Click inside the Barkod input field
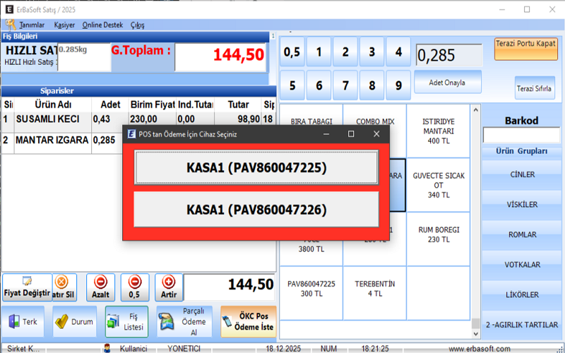 pos(521,135)
